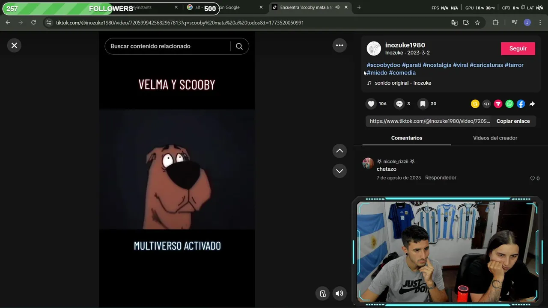The image size is (548, 308).
Task: Save video with bookmark icon
Action: coord(423,104)
